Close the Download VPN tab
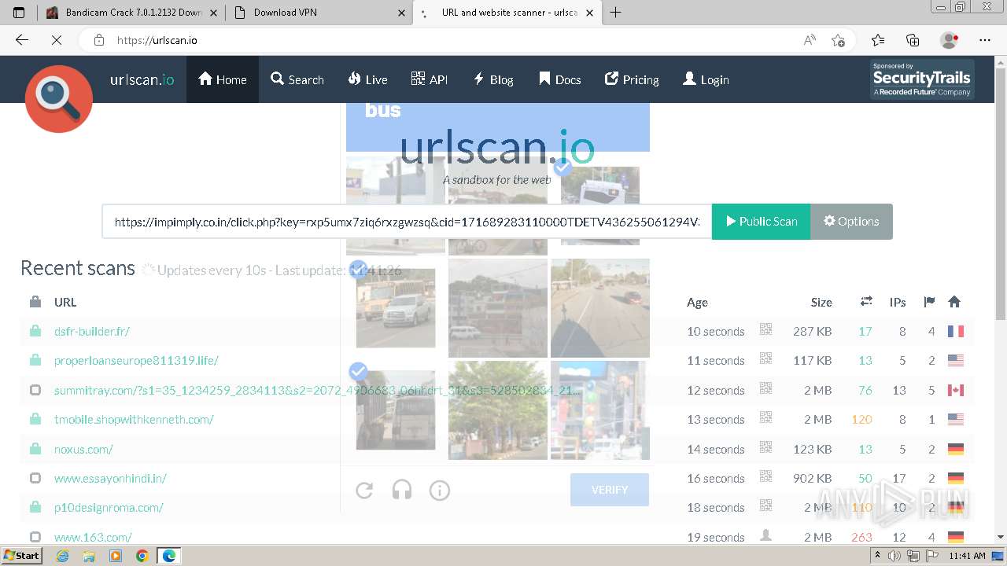 coord(402,13)
